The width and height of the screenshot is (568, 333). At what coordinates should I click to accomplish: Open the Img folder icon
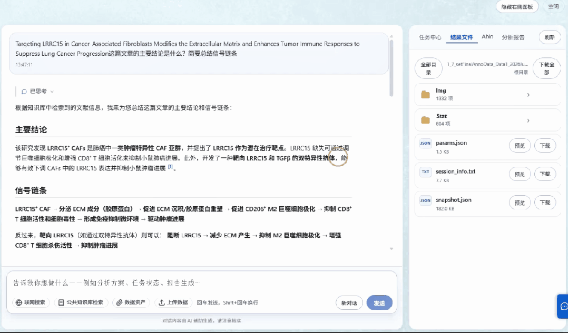425,95
